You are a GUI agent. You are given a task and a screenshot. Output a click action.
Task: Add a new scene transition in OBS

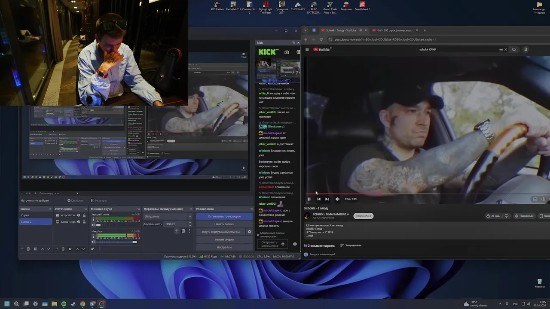point(177,231)
